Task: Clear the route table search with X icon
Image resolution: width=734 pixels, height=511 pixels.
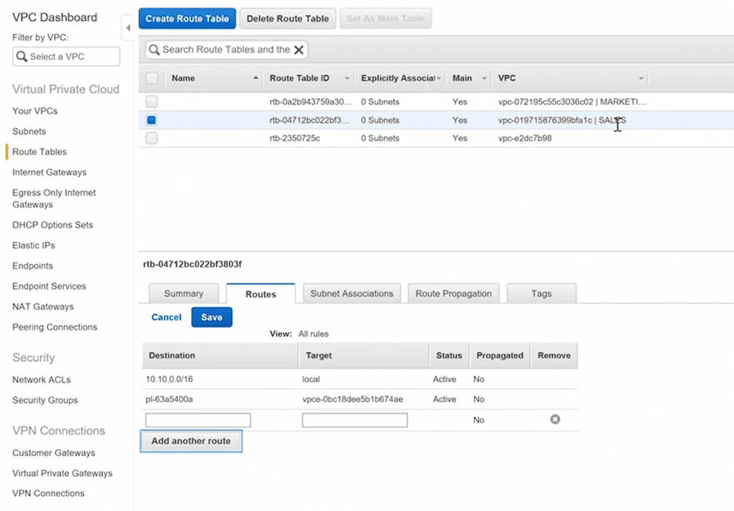Action: pyautogui.click(x=298, y=50)
